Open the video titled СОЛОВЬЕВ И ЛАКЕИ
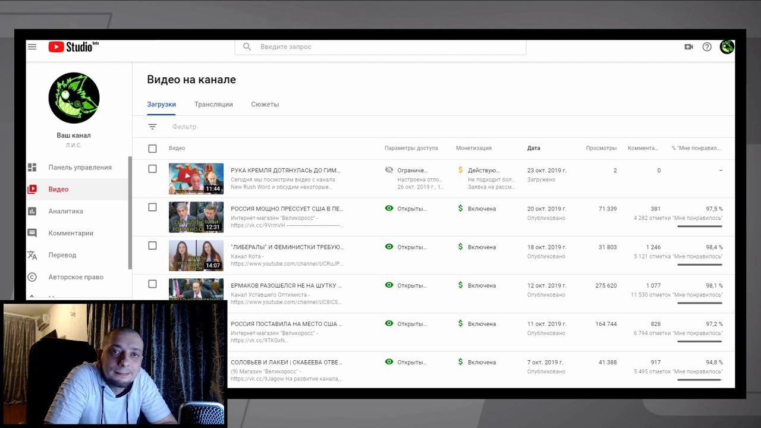 click(287, 362)
